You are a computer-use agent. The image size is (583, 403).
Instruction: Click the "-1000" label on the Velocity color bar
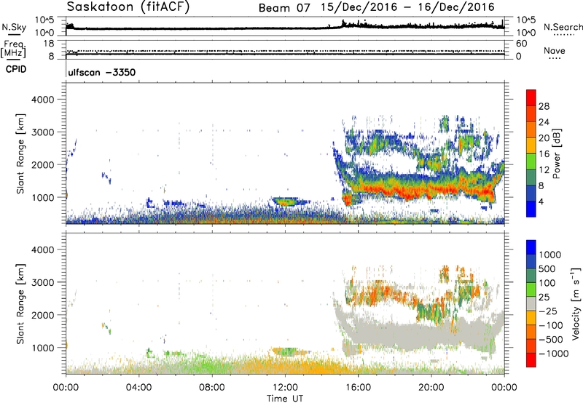554,354
